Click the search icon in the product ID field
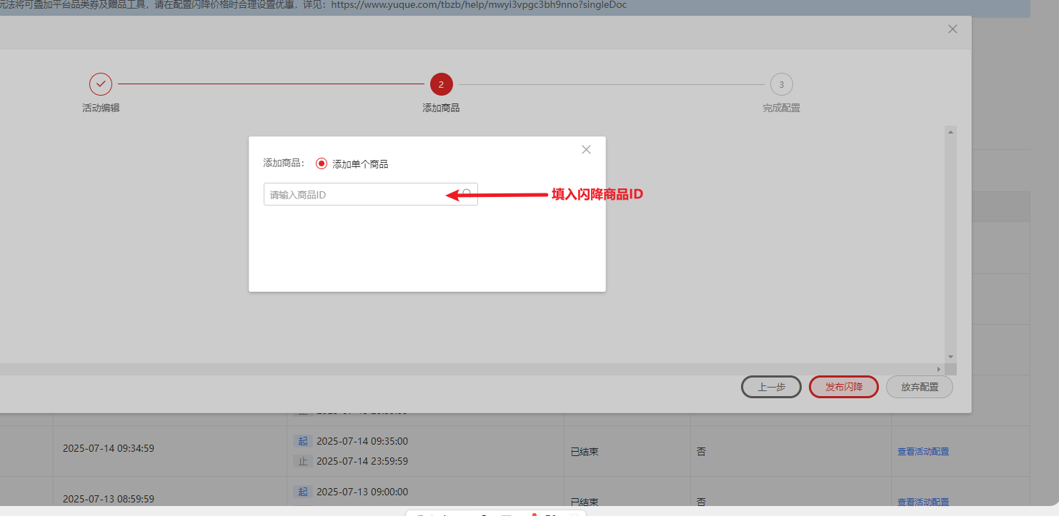 point(467,194)
